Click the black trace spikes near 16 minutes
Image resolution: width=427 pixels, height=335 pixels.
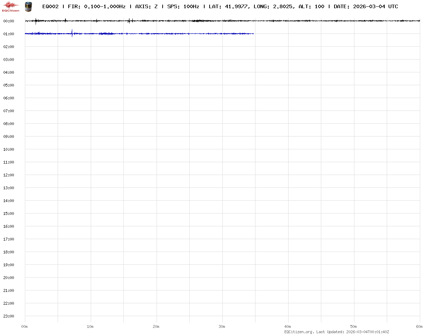click(129, 21)
